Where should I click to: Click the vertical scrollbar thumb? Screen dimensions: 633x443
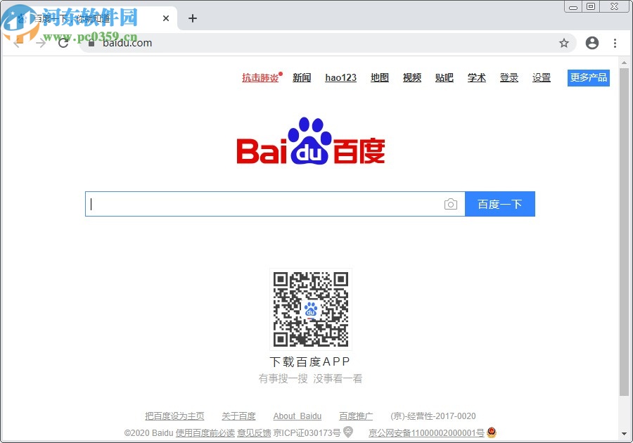[x=624, y=232]
